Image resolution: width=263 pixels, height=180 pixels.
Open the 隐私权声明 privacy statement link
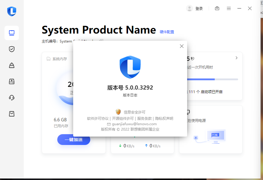click(x=164, y=119)
